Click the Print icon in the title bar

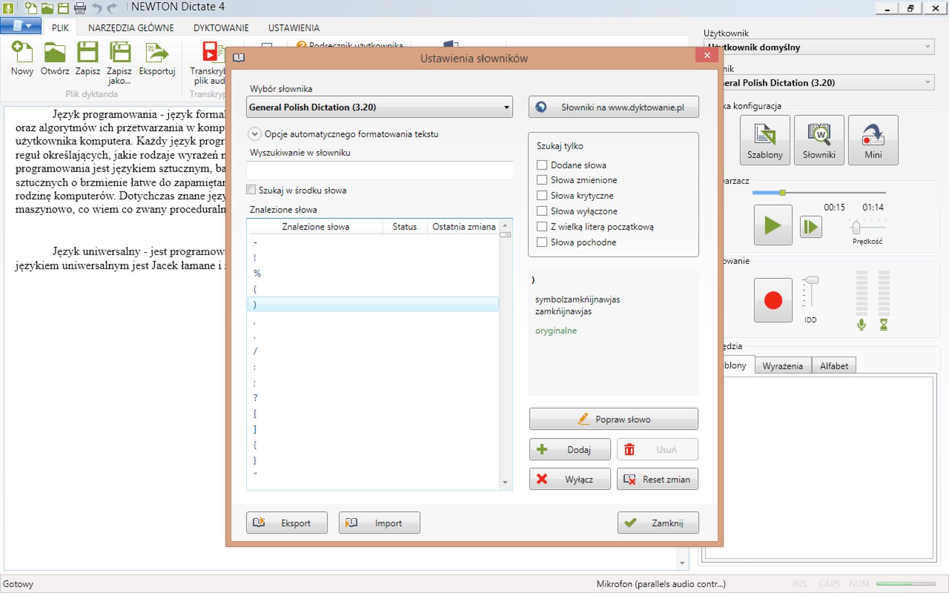(x=80, y=8)
